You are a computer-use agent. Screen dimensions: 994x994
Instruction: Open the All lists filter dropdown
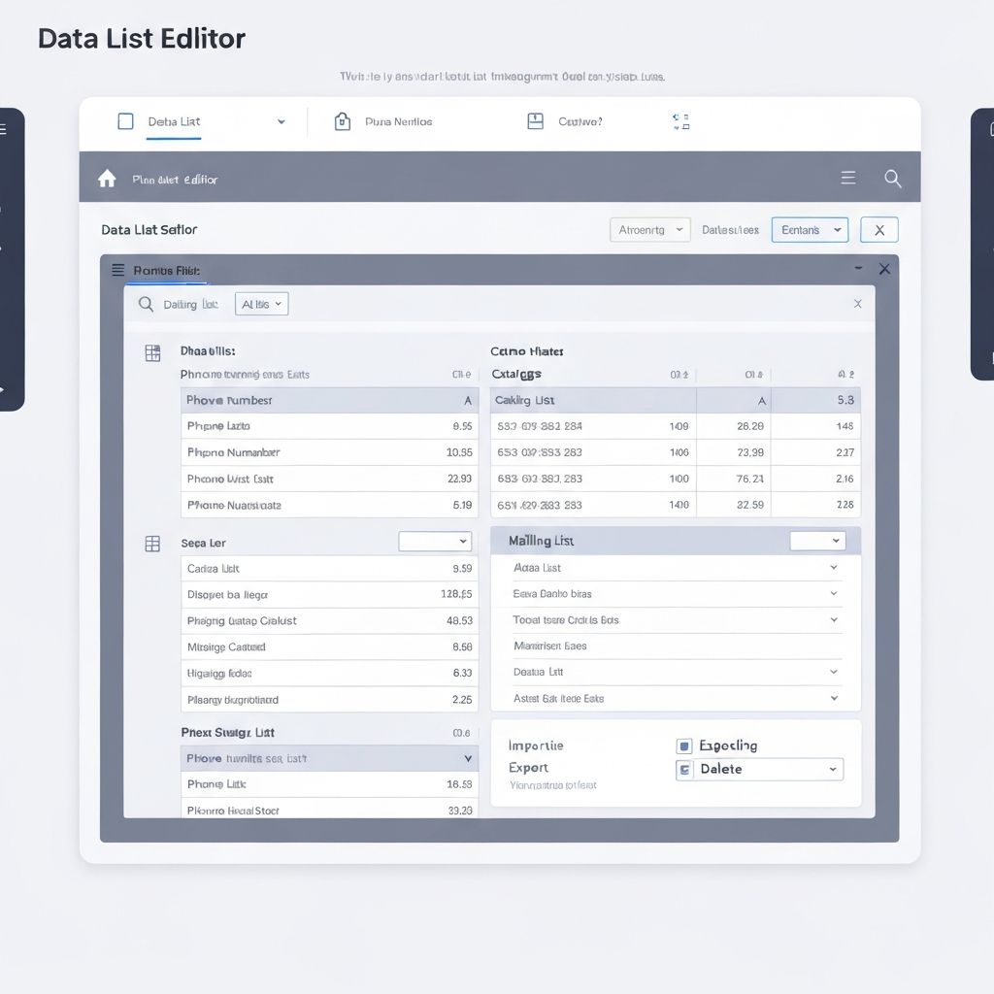(x=261, y=304)
